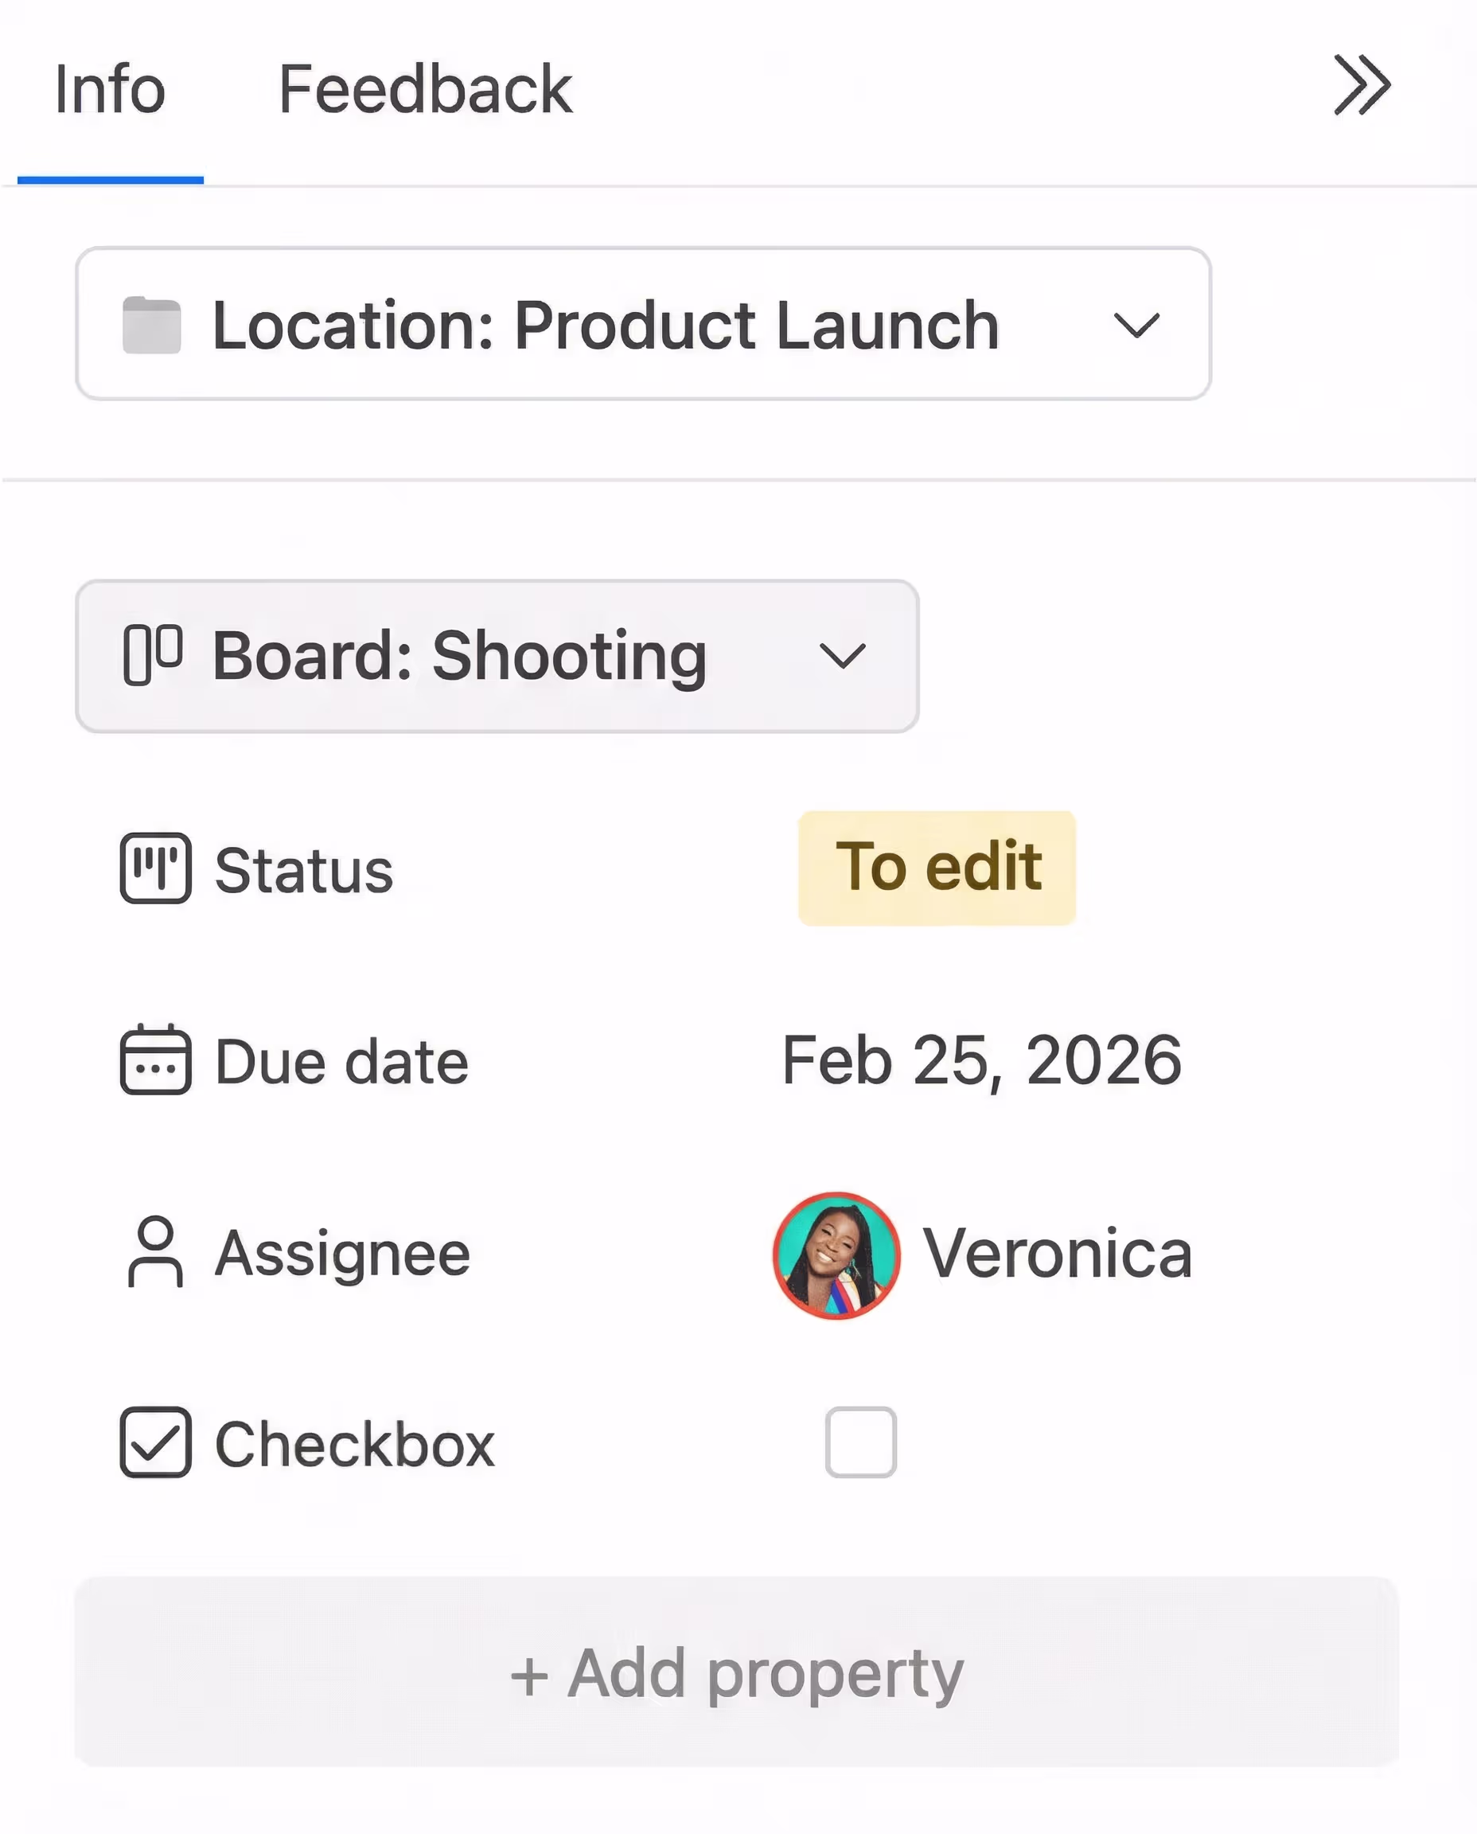Click the Status property label

[304, 870]
